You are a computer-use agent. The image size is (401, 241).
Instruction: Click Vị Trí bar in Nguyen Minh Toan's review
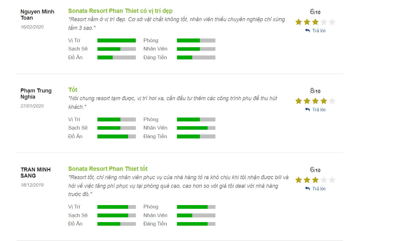[117, 41]
